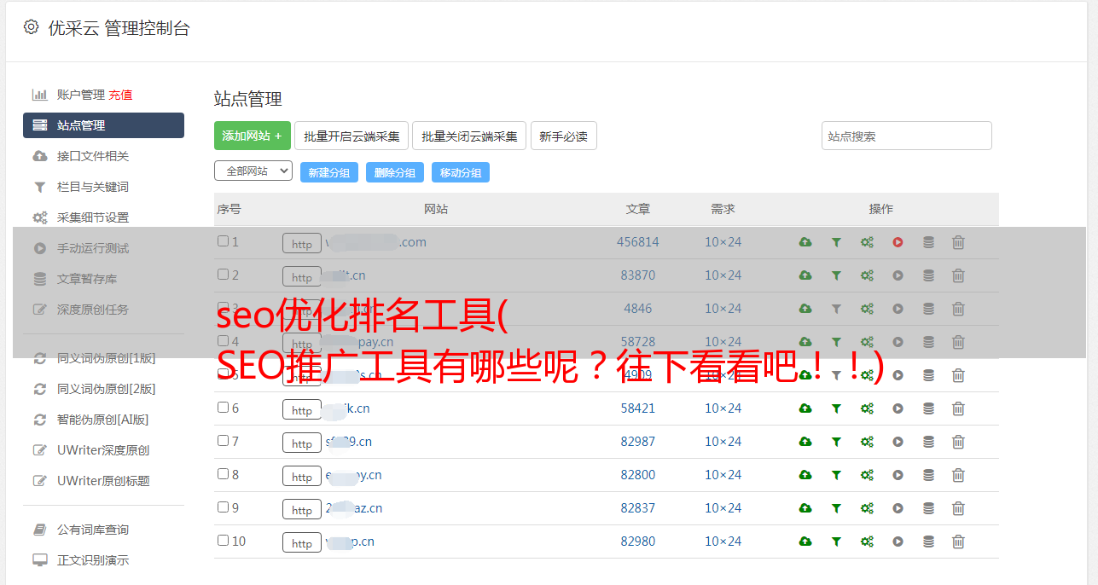
Task: Open gears icon in row 6
Action: pos(867,408)
